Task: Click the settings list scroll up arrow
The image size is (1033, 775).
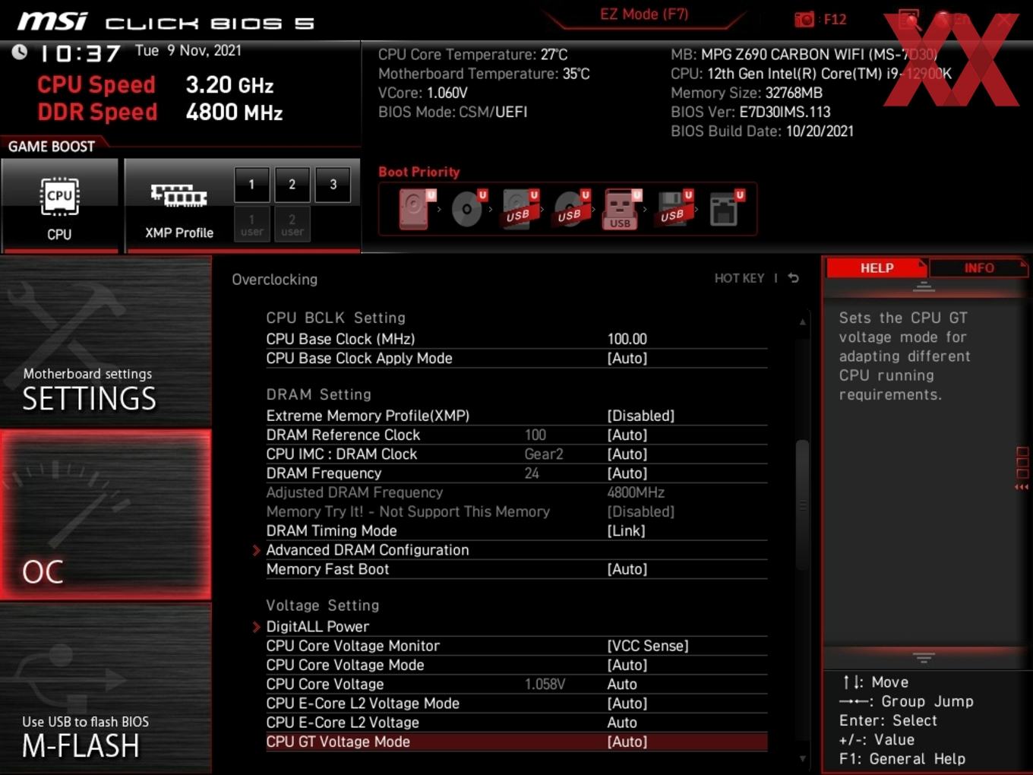Action: [x=802, y=322]
